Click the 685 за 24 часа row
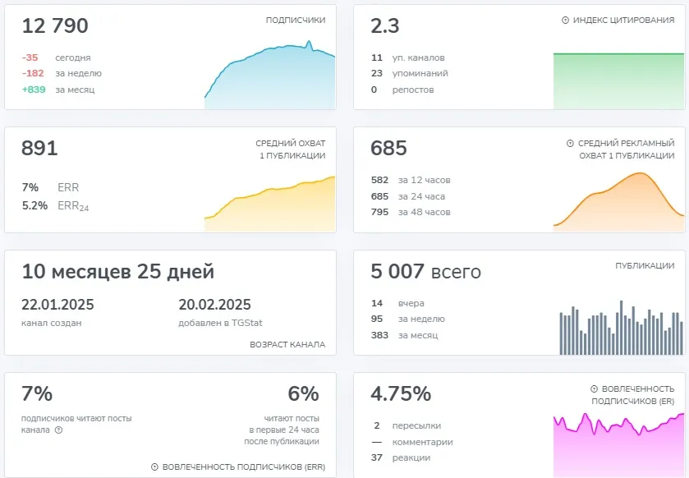This screenshot has width=689, height=478. click(408, 196)
